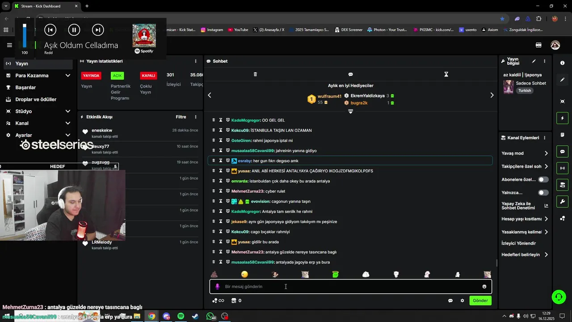Adjust the media overlay volume slider

click(x=25, y=36)
